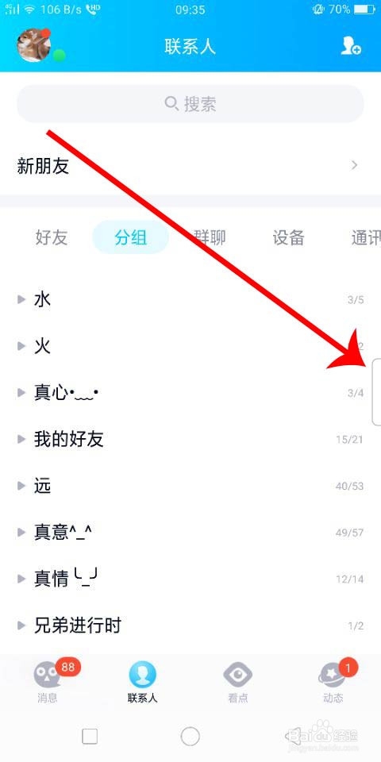Switch to the 设备 tab

tap(289, 237)
